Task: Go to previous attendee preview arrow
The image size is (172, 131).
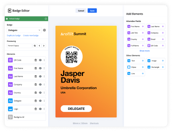Action: (x=39, y=46)
